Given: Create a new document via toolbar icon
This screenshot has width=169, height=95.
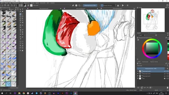Looking at the screenshot, I should click(x=2, y=5).
